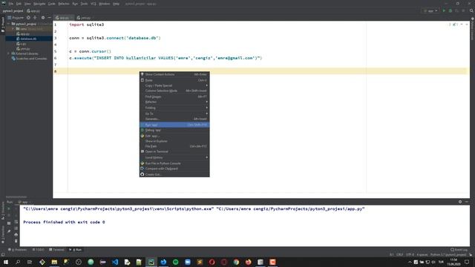Viewport: 475px width, 267px height.
Task: Open the run configuration dropdown 'app'
Action: pyautogui.click(x=430, y=10)
